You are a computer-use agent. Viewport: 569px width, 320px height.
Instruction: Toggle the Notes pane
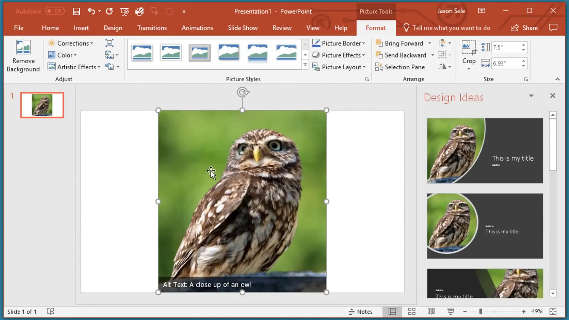pos(361,312)
